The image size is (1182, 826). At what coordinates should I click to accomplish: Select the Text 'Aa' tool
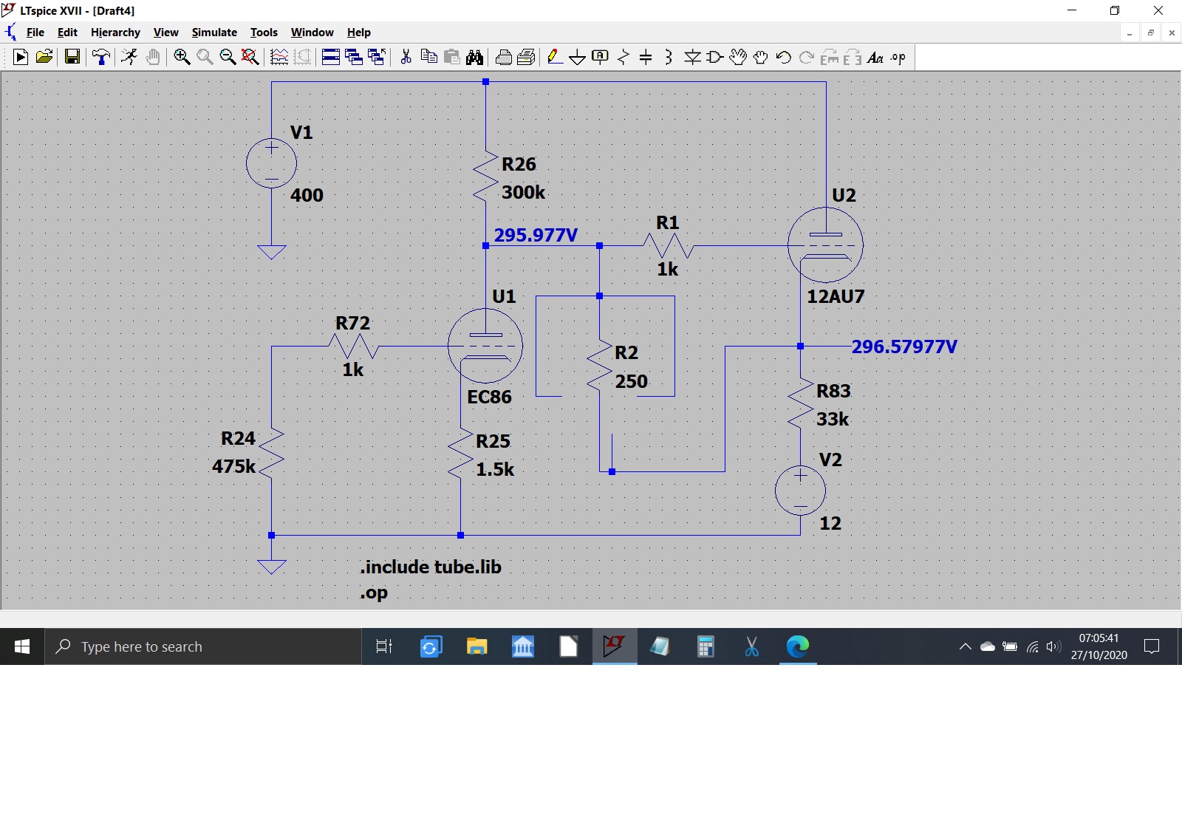(x=875, y=57)
